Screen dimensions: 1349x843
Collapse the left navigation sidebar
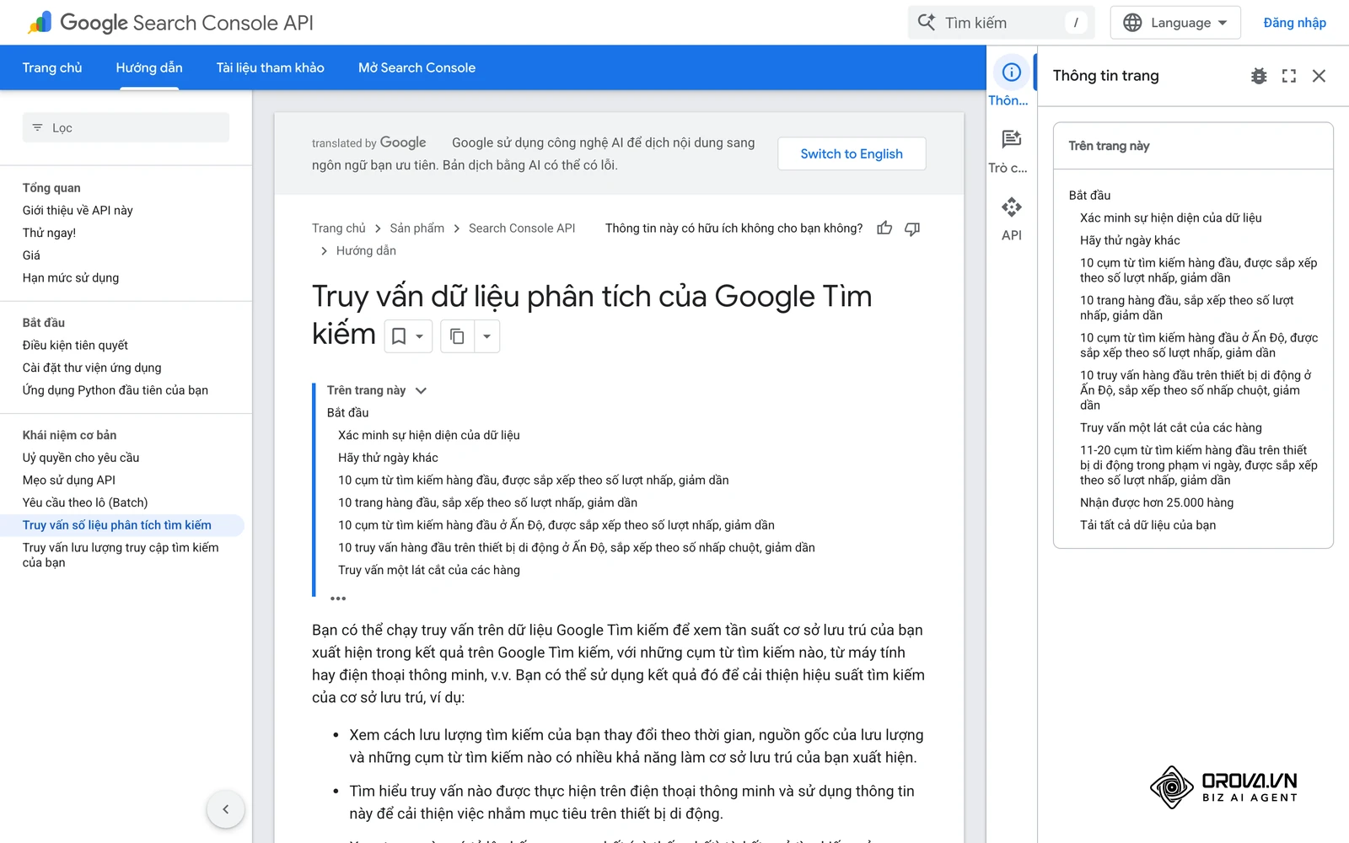pos(225,809)
